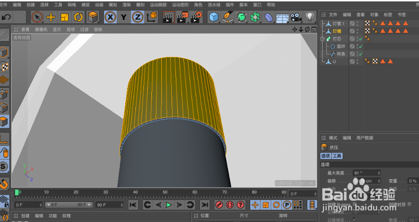Click the 最大角度 stepper arrows

pos(379,173)
